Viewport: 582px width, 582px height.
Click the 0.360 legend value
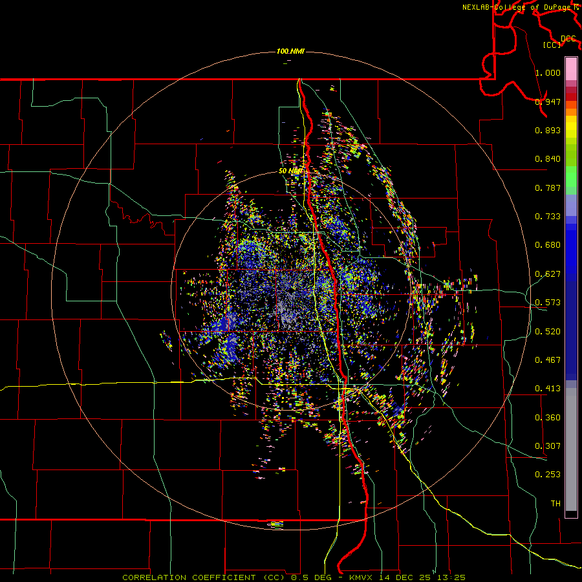click(x=548, y=418)
